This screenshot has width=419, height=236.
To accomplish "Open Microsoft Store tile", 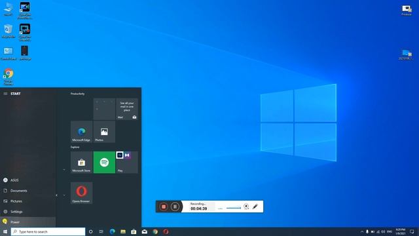I will pos(81,162).
